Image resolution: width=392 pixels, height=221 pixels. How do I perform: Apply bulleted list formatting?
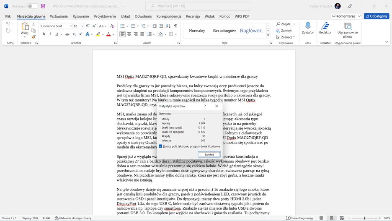(122, 26)
